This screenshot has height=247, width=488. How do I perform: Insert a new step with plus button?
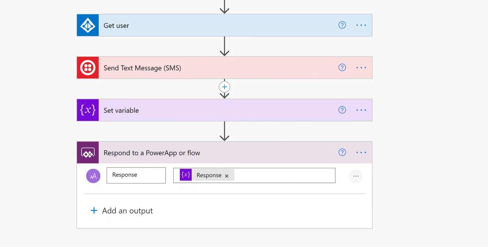[x=224, y=87]
